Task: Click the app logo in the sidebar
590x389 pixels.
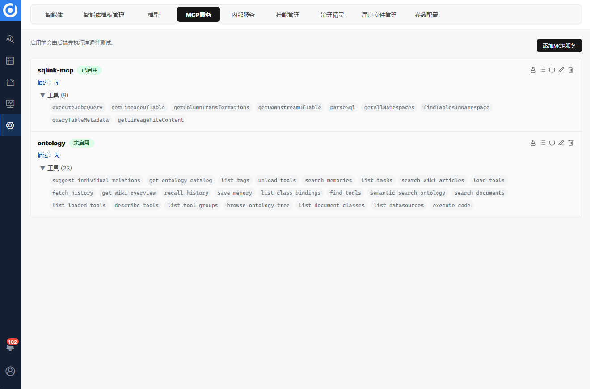Action: click(x=10, y=10)
